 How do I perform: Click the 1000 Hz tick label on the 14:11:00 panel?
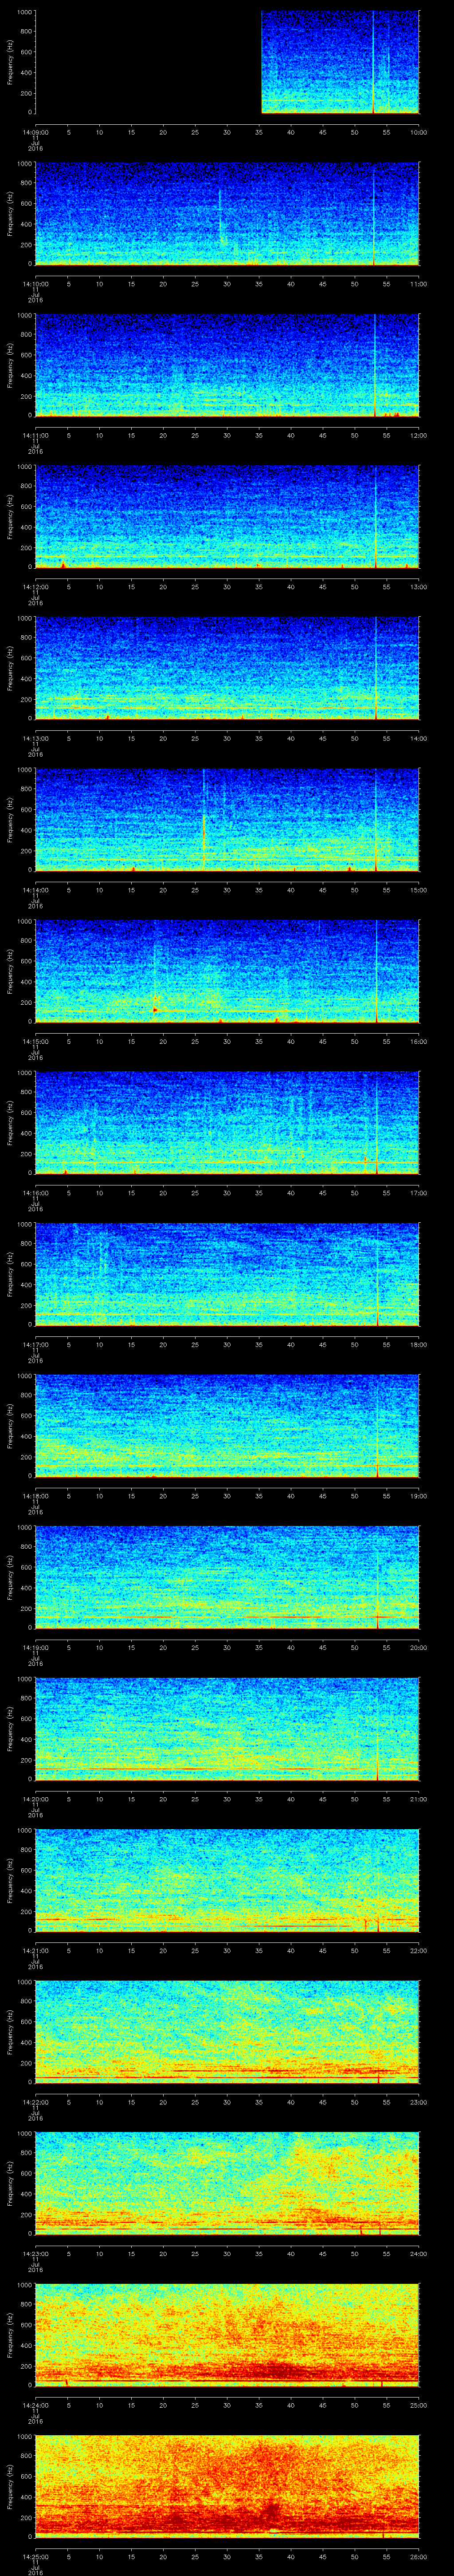point(25,316)
